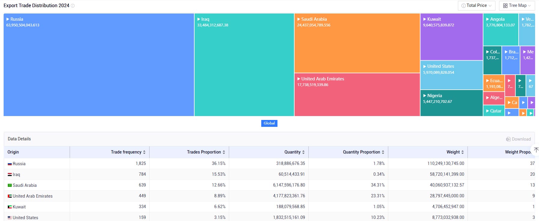Select the Russia block in the tree map
Screen dimensions: 539x221
[99, 65]
